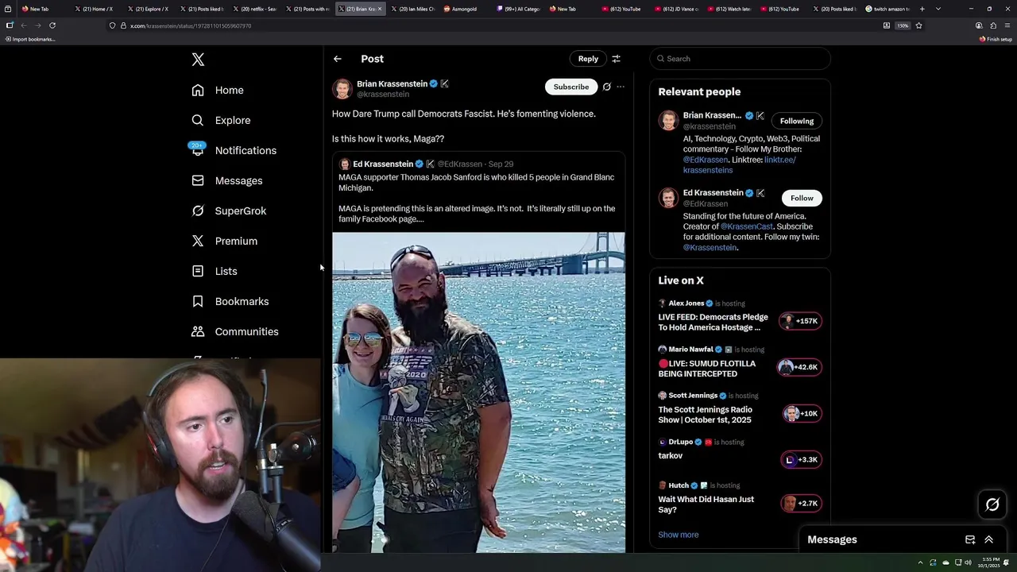Click the @Krassenstein link in Ed's bio
This screenshot has height=572, width=1017.
[710, 247]
